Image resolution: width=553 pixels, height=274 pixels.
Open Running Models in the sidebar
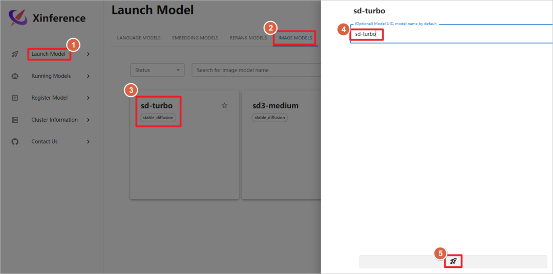click(x=51, y=76)
